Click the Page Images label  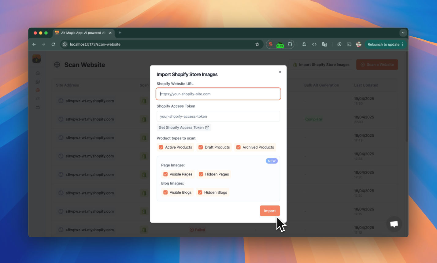tap(173, 165)
